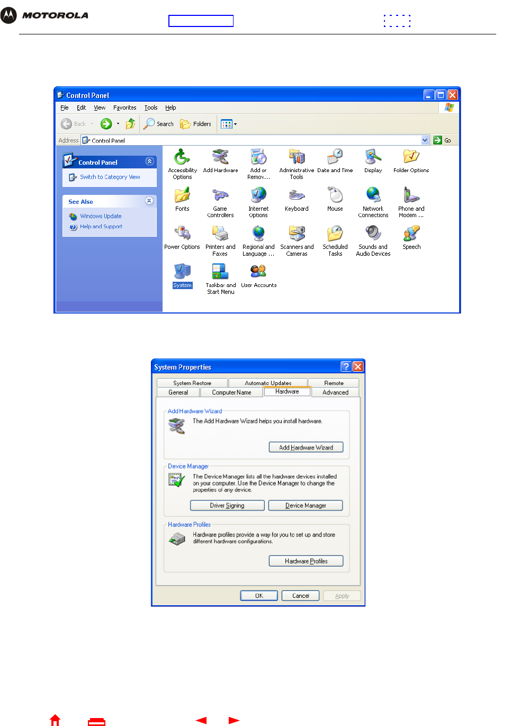Screen dimensions: 511x726
Task: Open Scheduled Tasks icon
Action: point(335,240)
